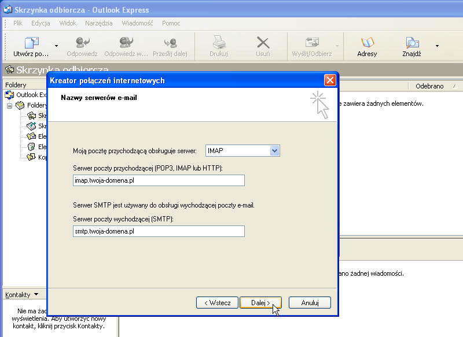Select the drafts folder icon in the tree

(x=31, y=157)
